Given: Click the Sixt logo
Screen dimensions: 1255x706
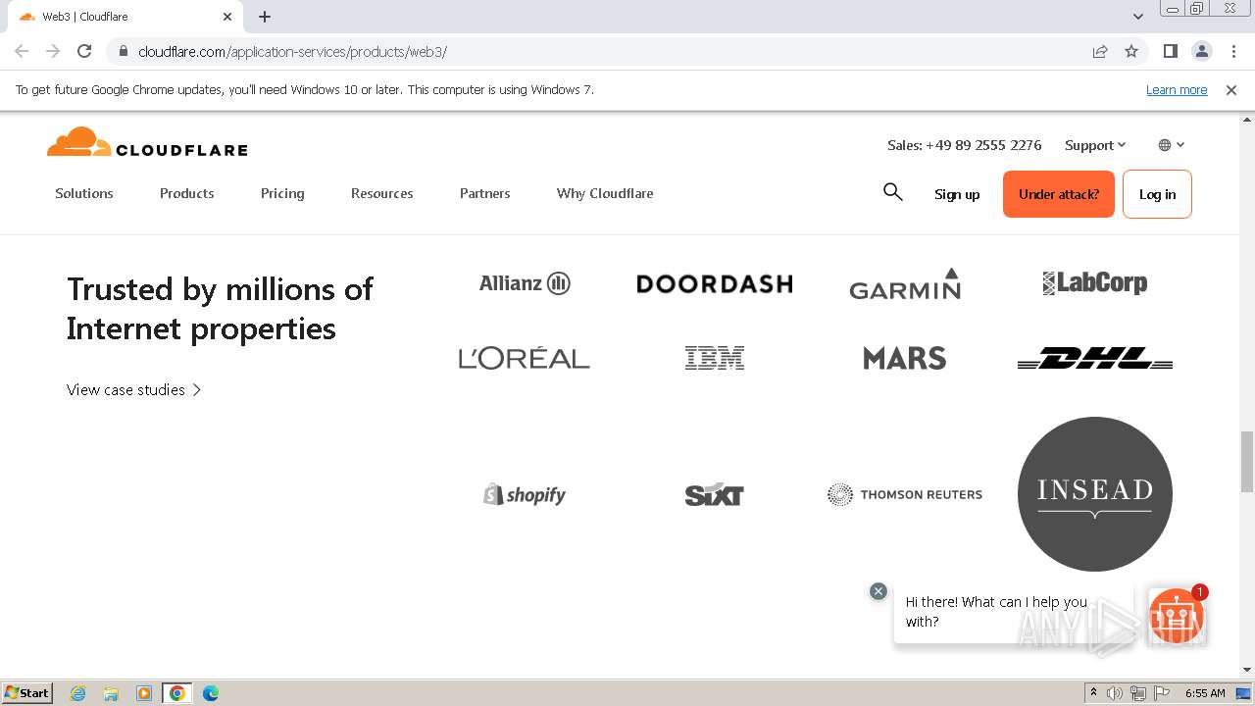Looking at the screenshot, I should pyautogui.click(x=715, y=494).
